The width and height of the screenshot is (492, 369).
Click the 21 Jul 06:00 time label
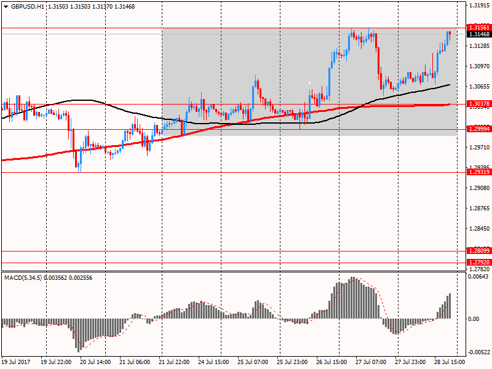135,362
